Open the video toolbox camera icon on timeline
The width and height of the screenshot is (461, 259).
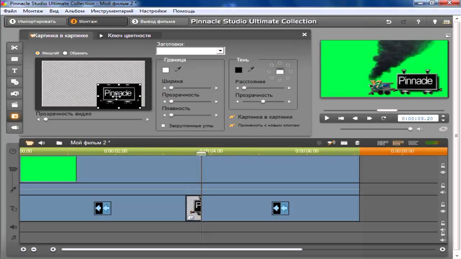pyautogui.click(x=30, y=143)
